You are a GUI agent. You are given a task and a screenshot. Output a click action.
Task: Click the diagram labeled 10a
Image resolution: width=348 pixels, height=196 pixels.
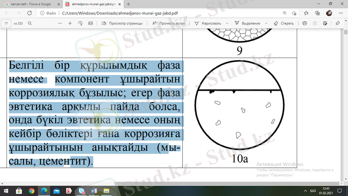click(240, 105)
